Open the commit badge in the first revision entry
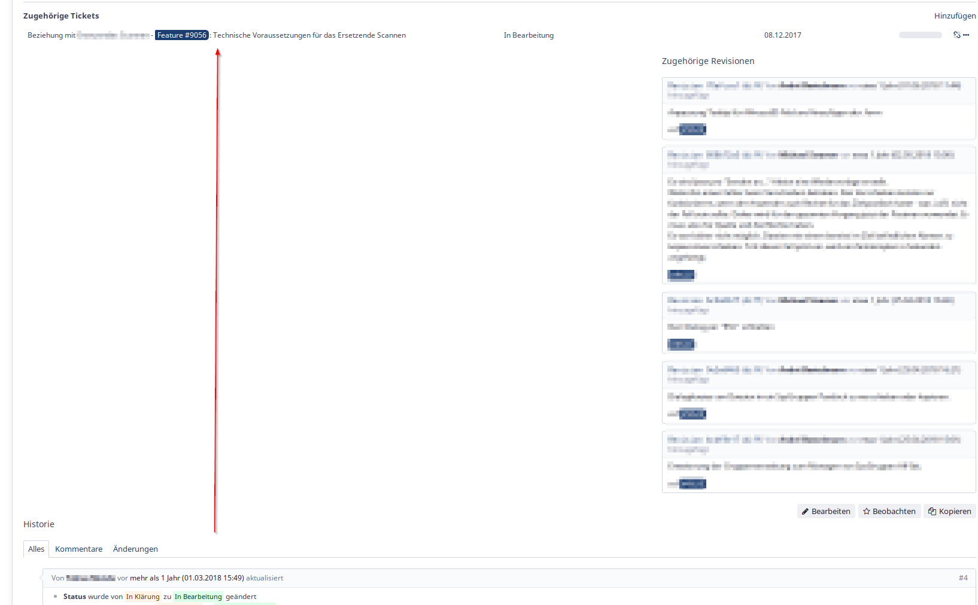978x605 pixels. 691,129
